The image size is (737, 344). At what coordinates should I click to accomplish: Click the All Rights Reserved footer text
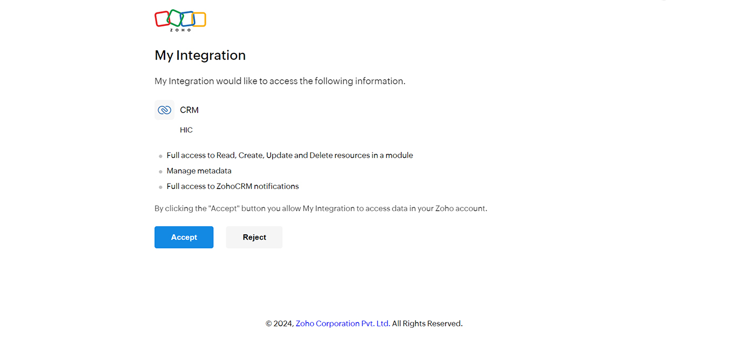point(427,323)
